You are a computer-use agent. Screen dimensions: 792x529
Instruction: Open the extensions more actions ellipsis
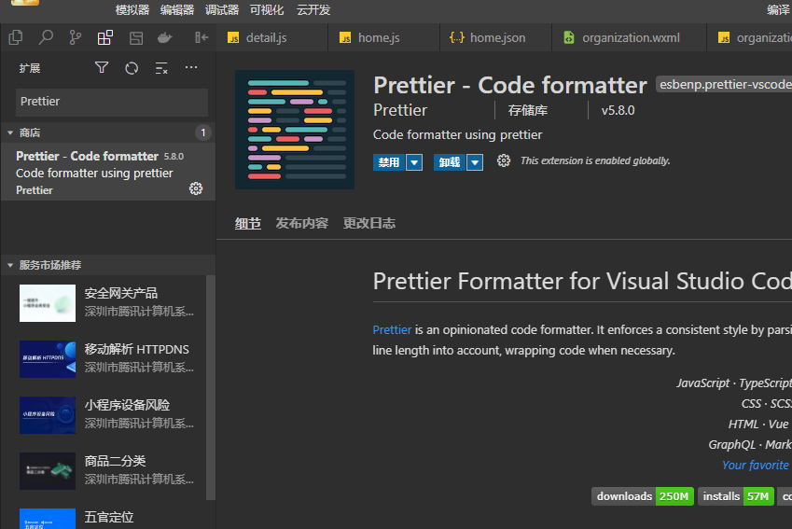[191, 68]
